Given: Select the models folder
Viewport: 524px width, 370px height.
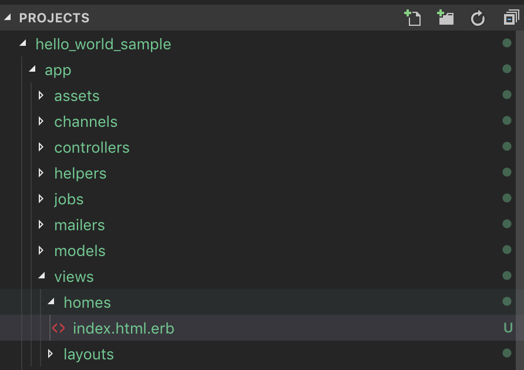Looking at the screenshot, I should pos(80,251).
